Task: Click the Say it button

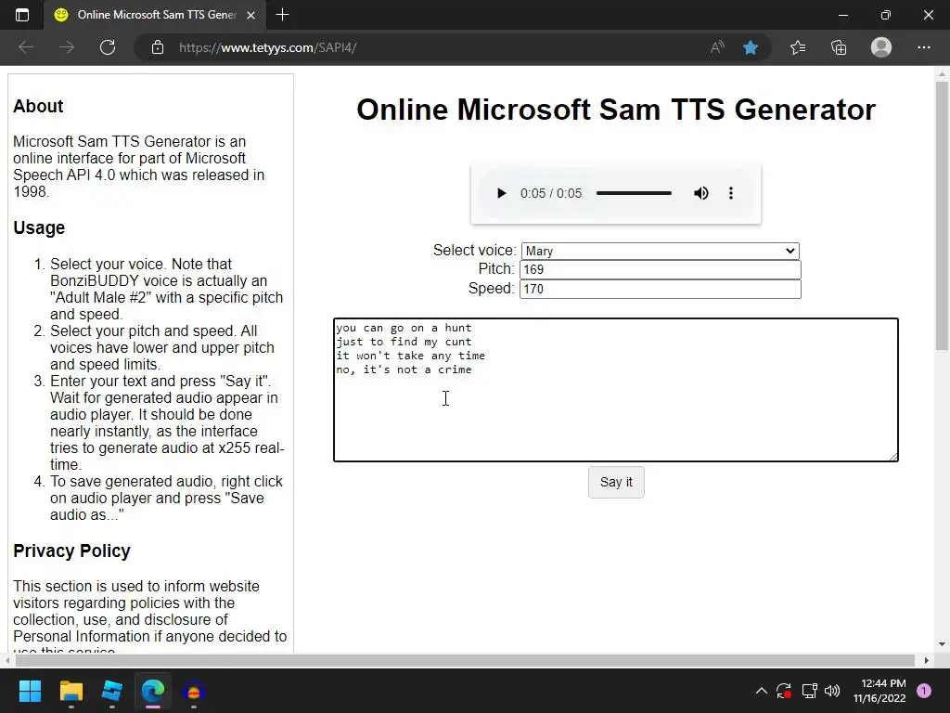Action: tap(616, 482)
